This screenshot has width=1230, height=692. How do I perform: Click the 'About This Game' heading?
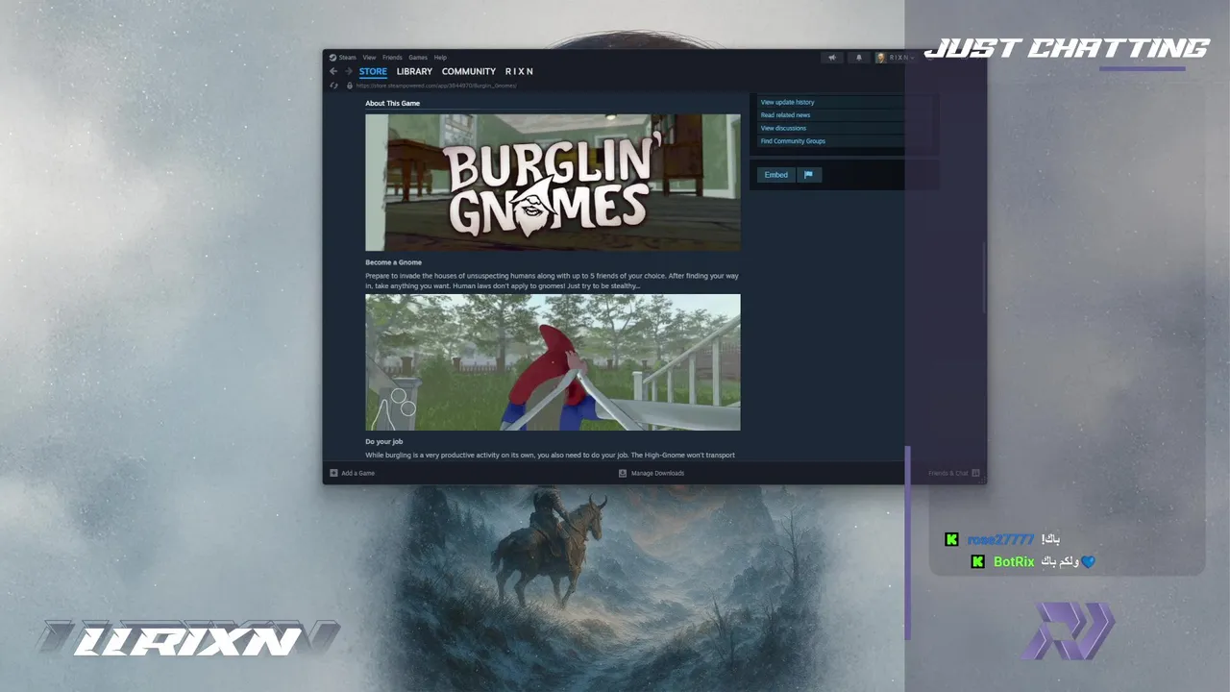coord(392,103)
